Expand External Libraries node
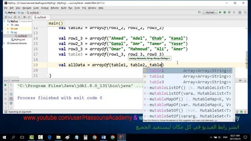Viewport: 251px width, 141px height. [4, 43]
